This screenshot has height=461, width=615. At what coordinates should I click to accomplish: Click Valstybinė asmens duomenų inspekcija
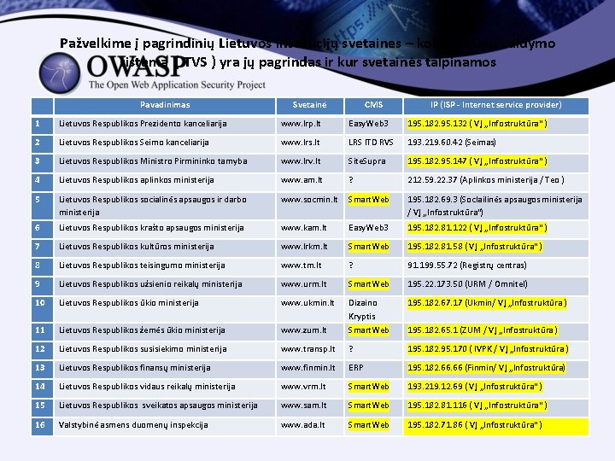(x=133, y=425)
